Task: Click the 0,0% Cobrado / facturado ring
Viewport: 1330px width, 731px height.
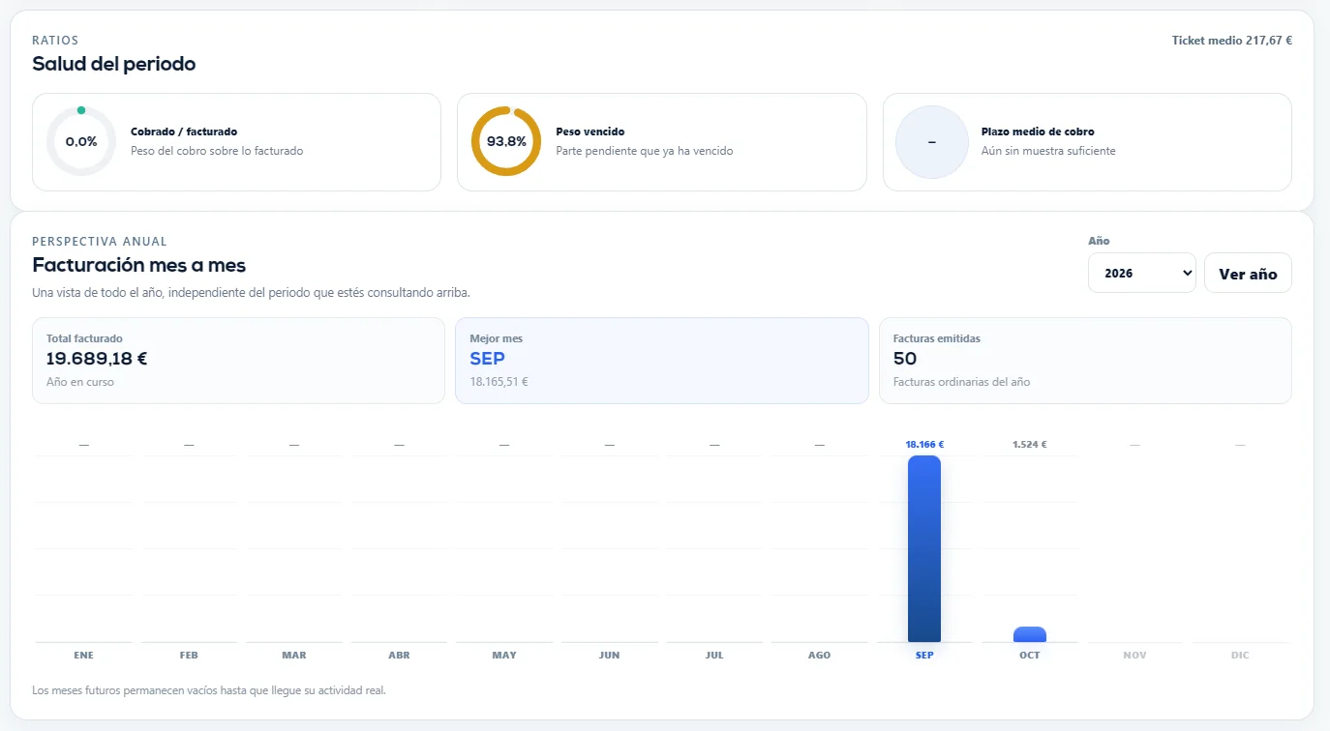Action: 81,141
